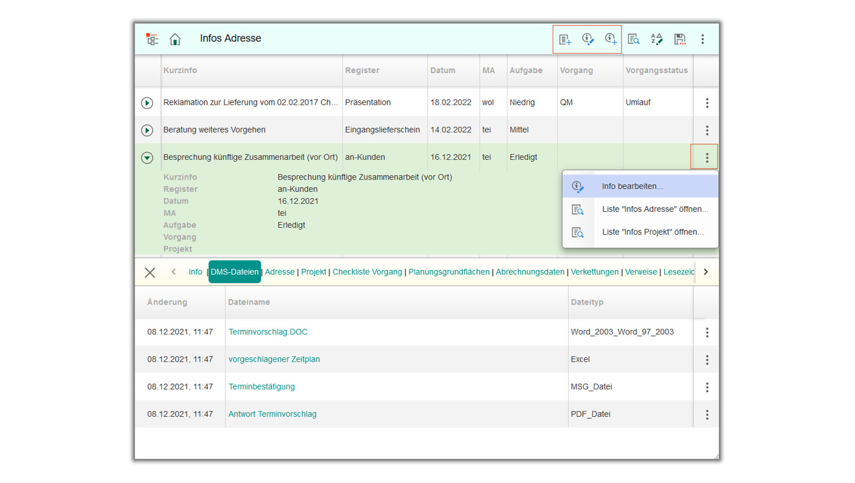
Task: Click the save icon in toolbar
Action: tap(680, 39)
